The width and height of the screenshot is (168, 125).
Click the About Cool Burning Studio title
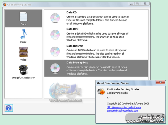(112, 83)
